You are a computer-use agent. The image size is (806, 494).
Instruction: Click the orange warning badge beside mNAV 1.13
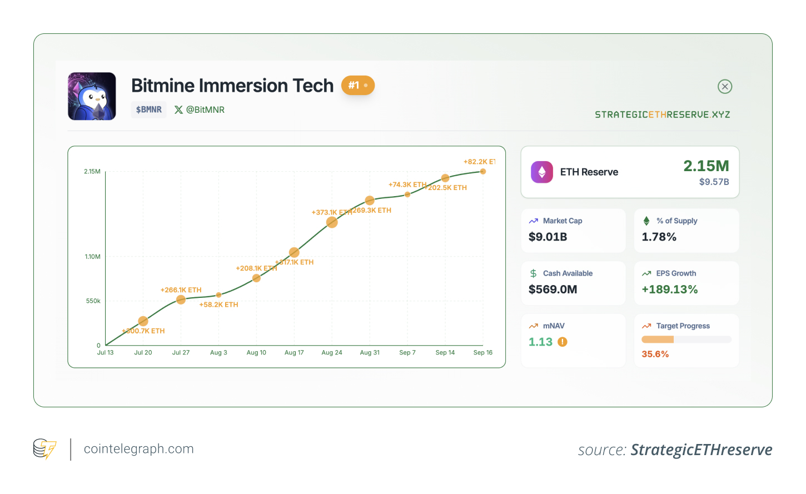click(x=561, y=342)
